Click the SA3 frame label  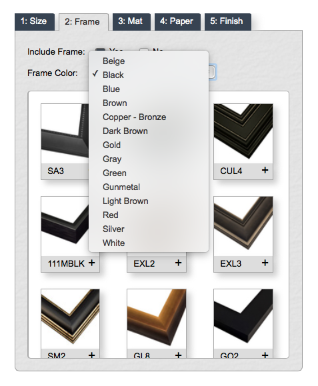(55, 171)
